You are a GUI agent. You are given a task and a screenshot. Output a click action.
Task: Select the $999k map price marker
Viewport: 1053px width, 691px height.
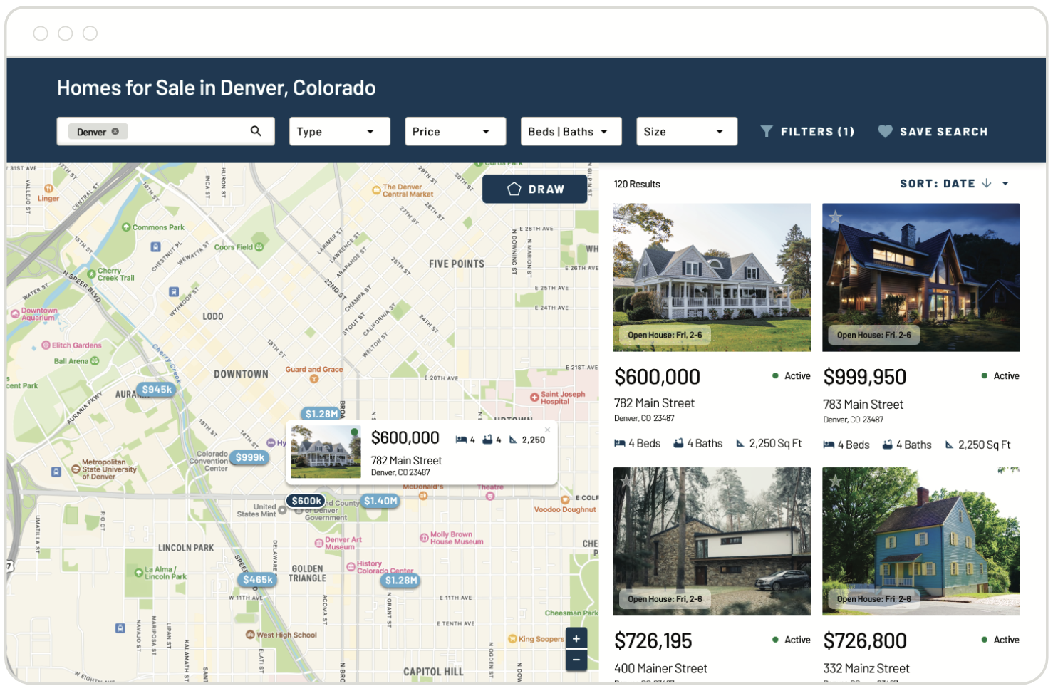pos(250,457)
